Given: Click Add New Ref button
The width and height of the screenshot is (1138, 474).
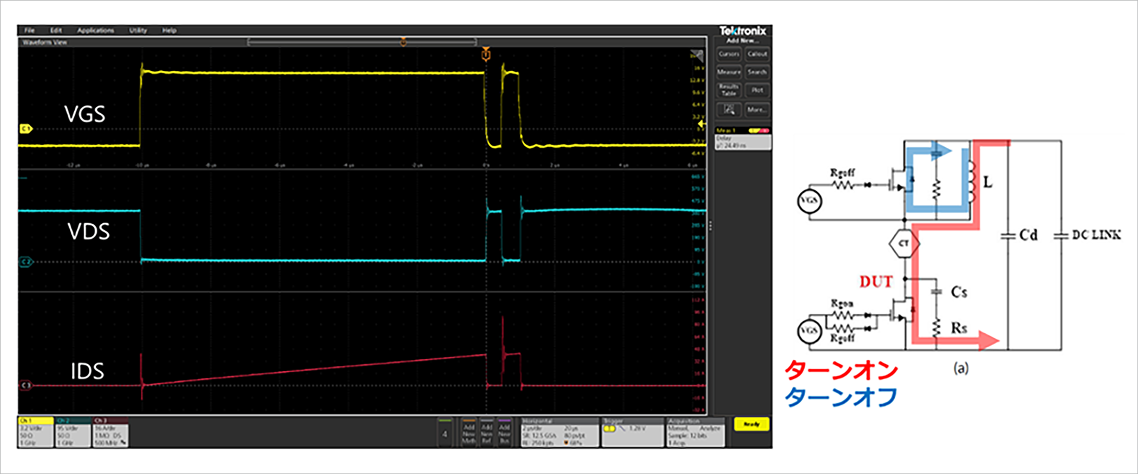Looking at the screenshot, I should point(486,432).
